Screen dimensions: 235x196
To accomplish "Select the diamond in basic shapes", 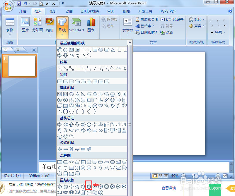I will (101, 94).
